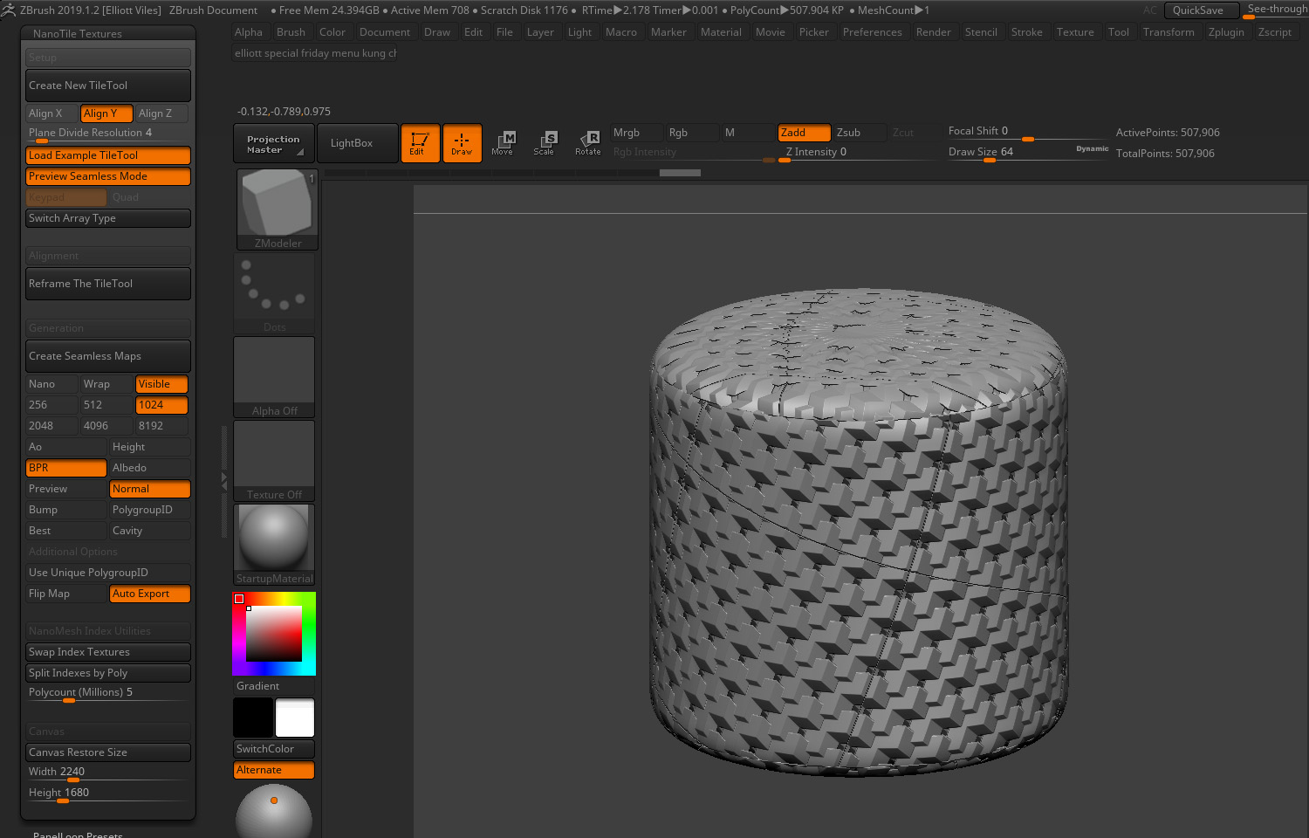This screenshot has width=1309, height=838.
Task: Click Create Seamless Maps button
Action: click(x=107, y=356)
